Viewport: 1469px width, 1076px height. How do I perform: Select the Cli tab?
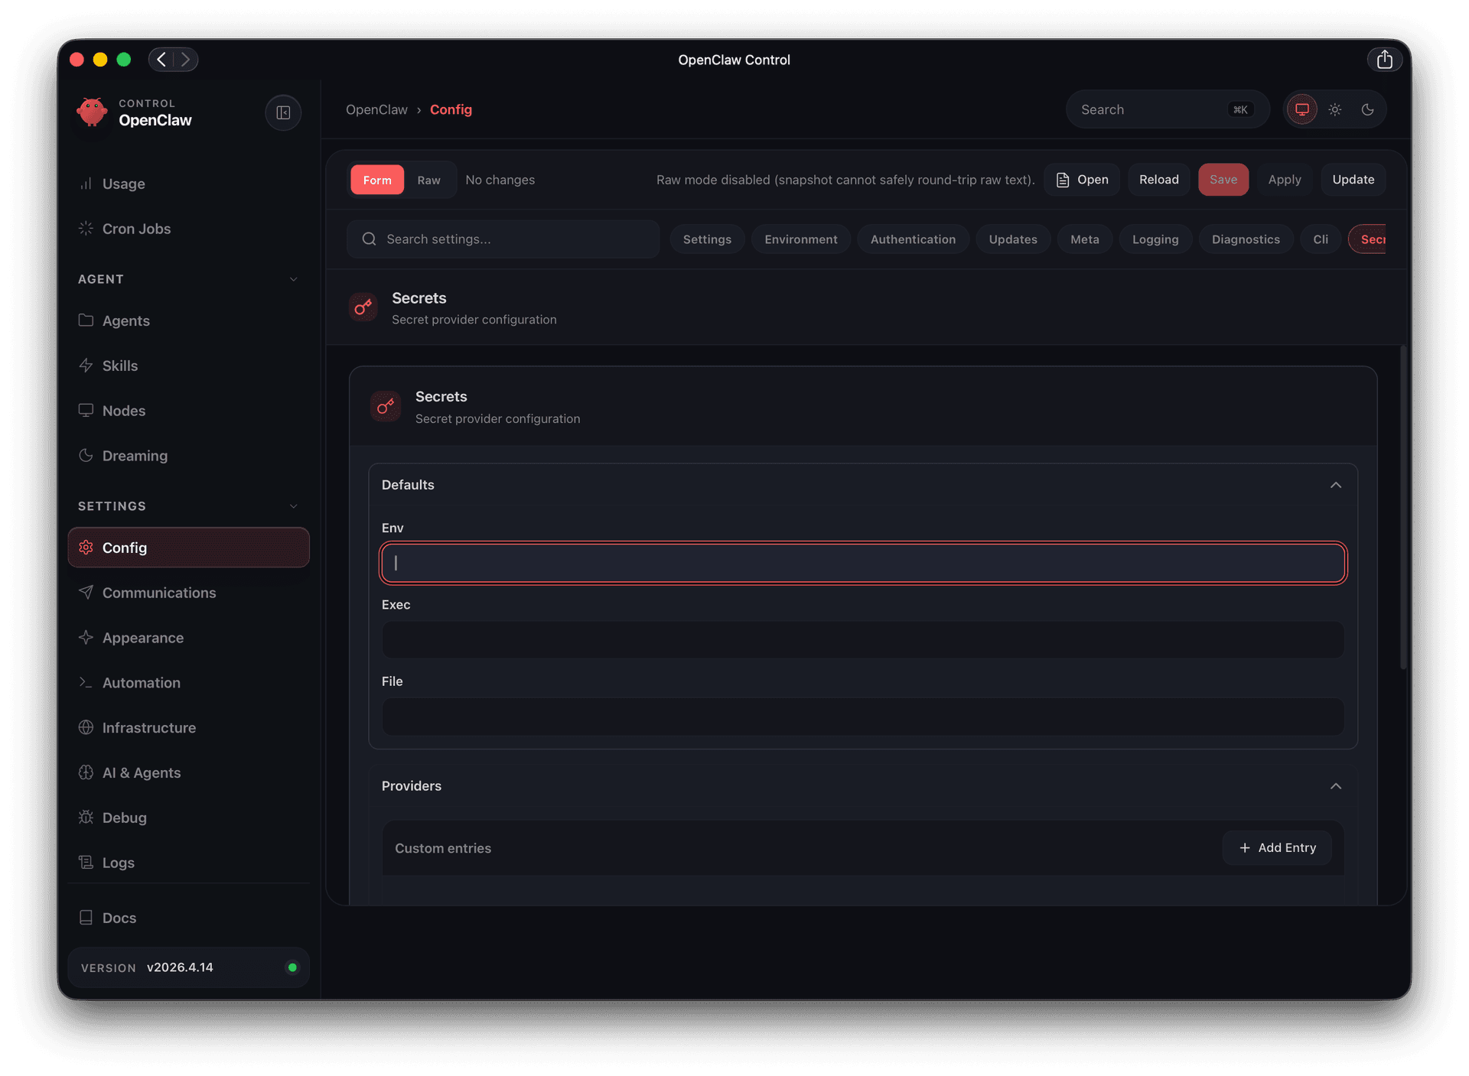(1321, 239)
